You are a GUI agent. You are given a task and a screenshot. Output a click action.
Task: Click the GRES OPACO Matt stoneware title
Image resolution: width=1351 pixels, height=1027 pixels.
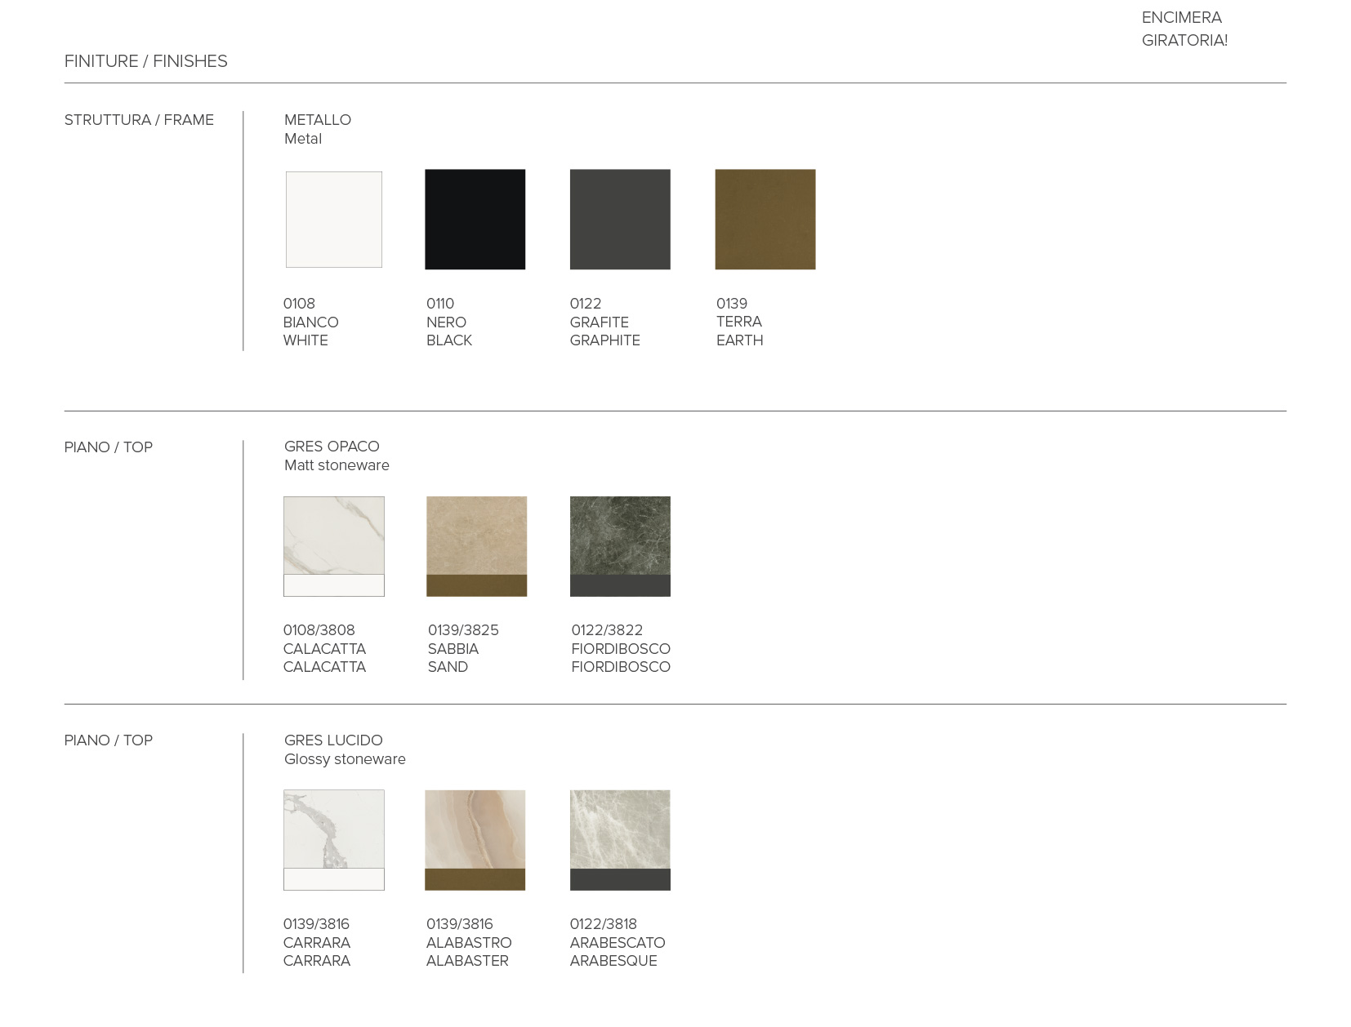[x=336, y=456]
